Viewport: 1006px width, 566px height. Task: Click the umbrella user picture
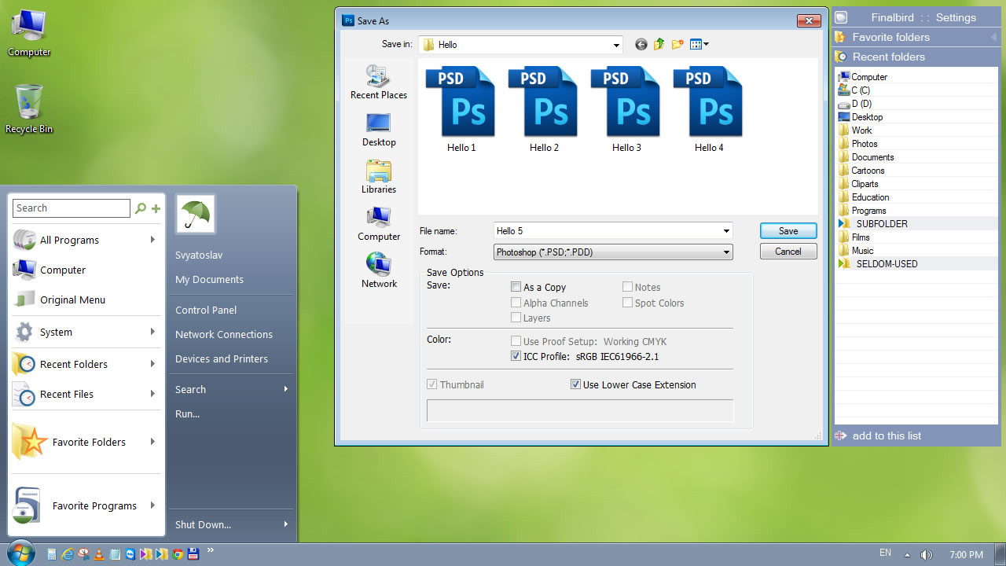pyautogui.click(x=195, y=214)
